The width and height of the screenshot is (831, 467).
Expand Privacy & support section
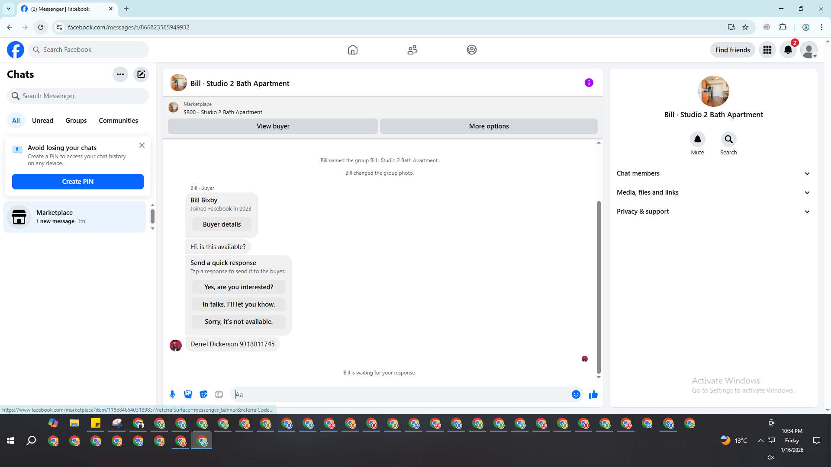[713, 211]
